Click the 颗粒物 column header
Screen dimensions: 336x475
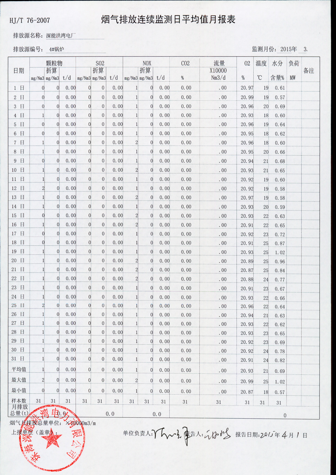pos(54,63)
